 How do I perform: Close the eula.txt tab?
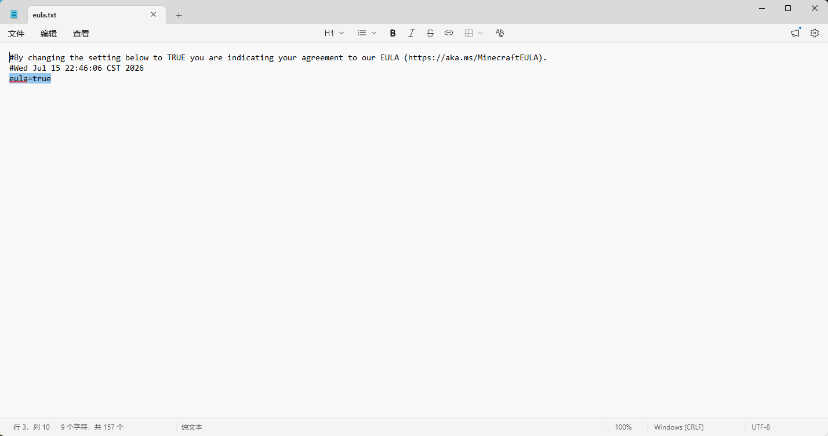(154, 14)
